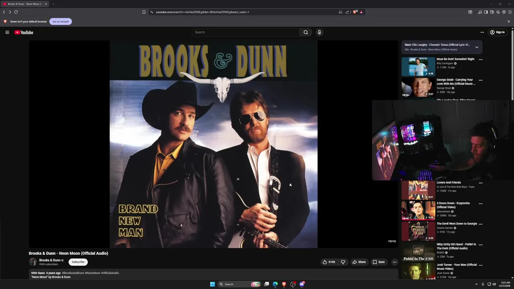Click the Sign in button
Screen dimensions: 514x289
pos(497,32)
